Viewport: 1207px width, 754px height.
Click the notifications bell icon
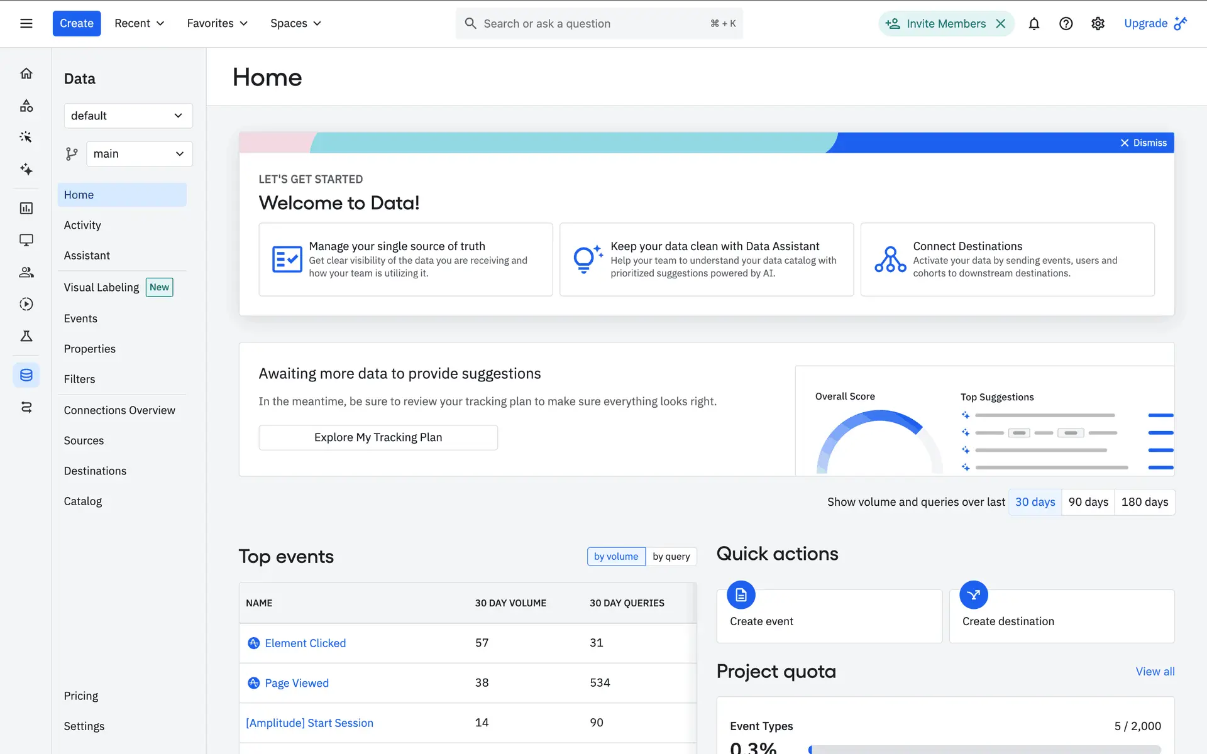point(1033,24)
